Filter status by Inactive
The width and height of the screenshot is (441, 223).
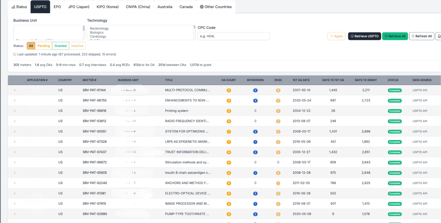[77, 46]
